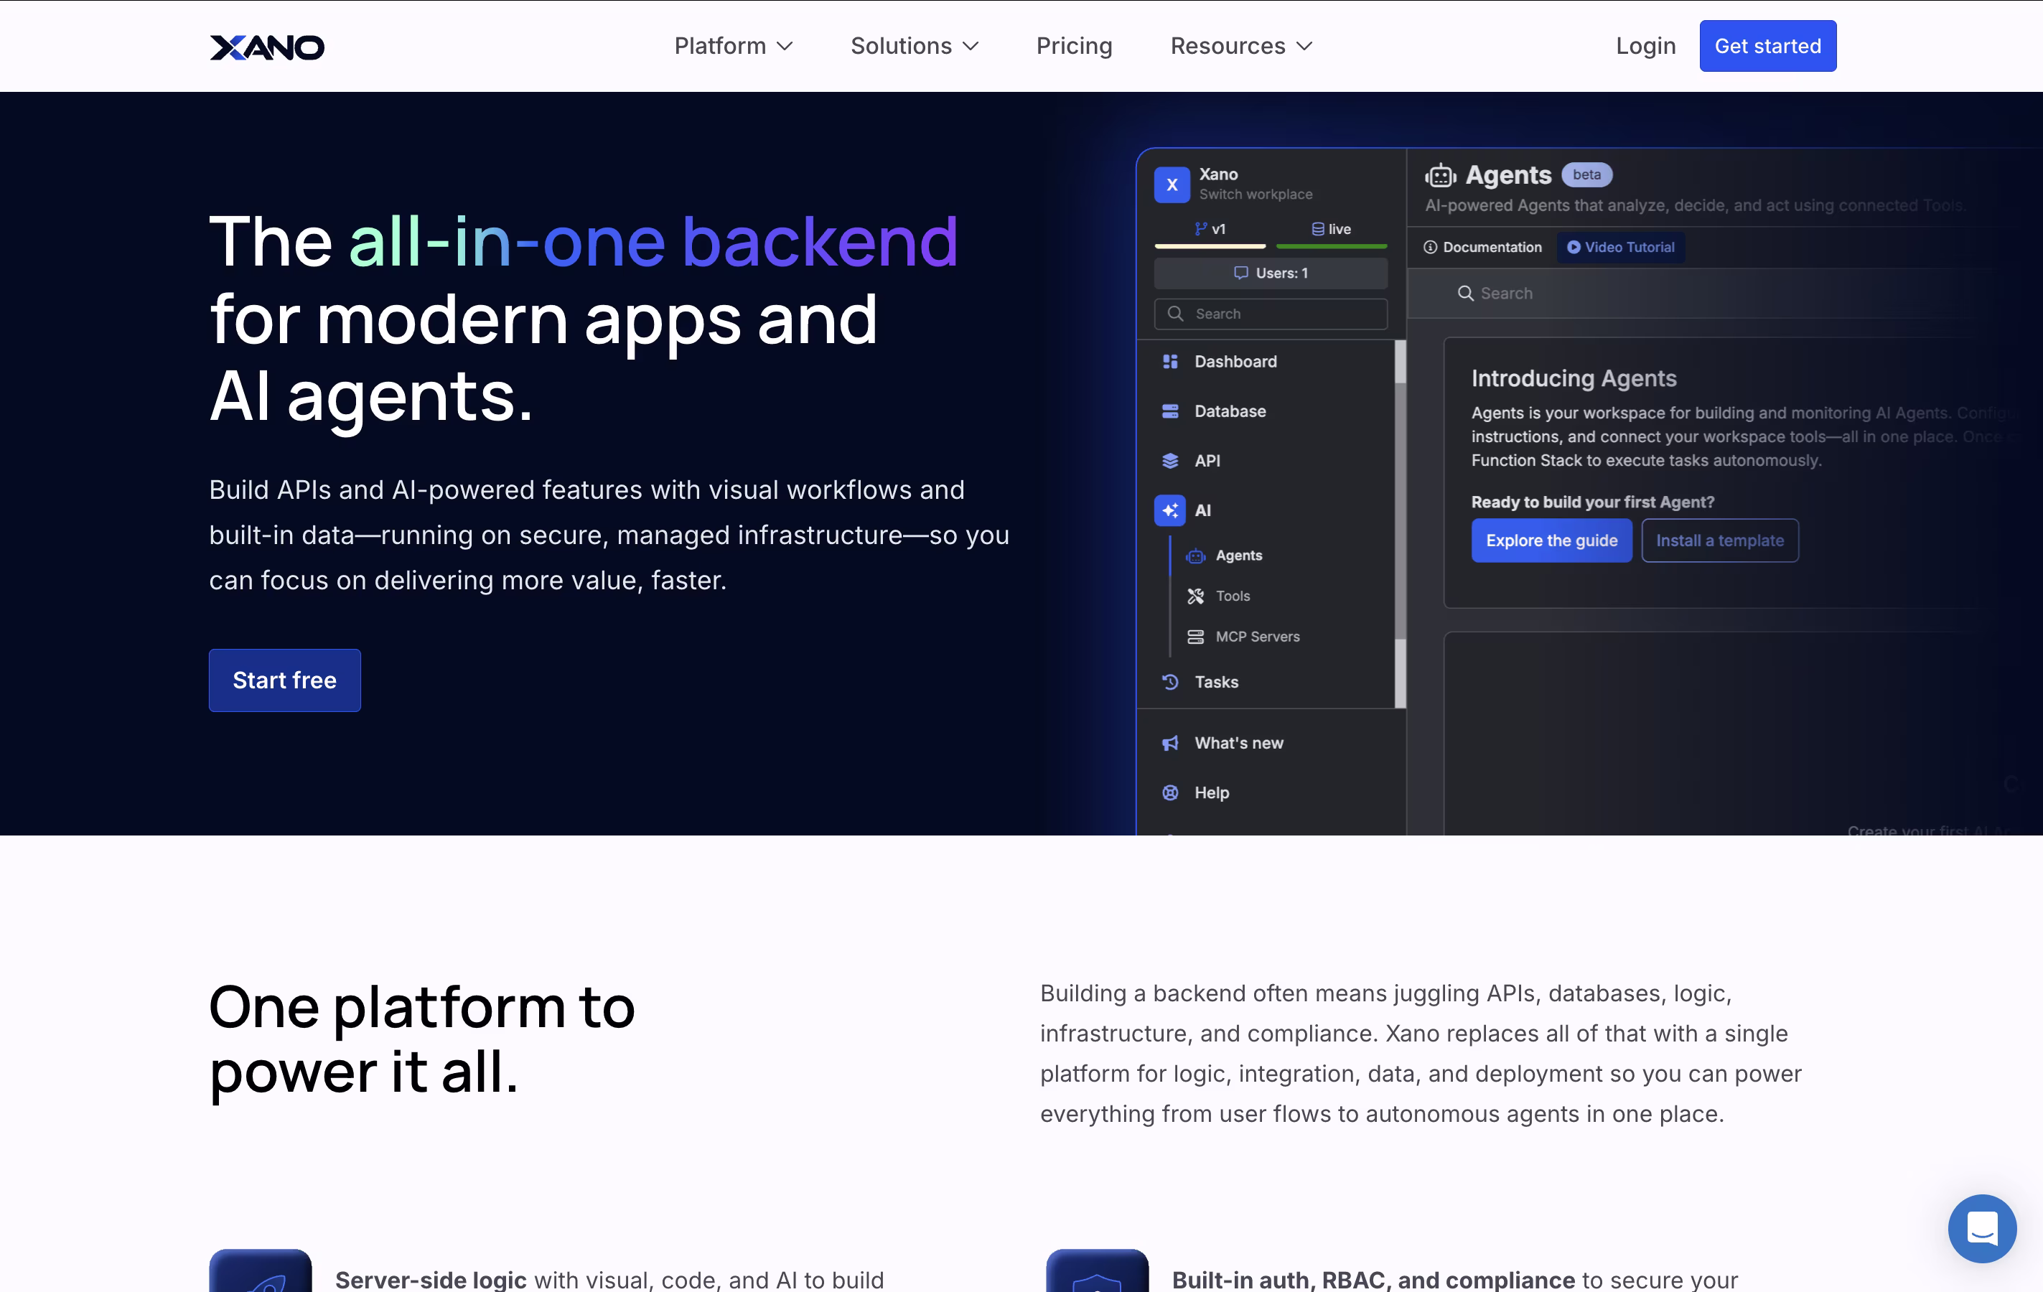Image resolution: width=2043 pixels, height=1292 pixels.
Task: Click the Xano logo in header
Action: point(266,47)
